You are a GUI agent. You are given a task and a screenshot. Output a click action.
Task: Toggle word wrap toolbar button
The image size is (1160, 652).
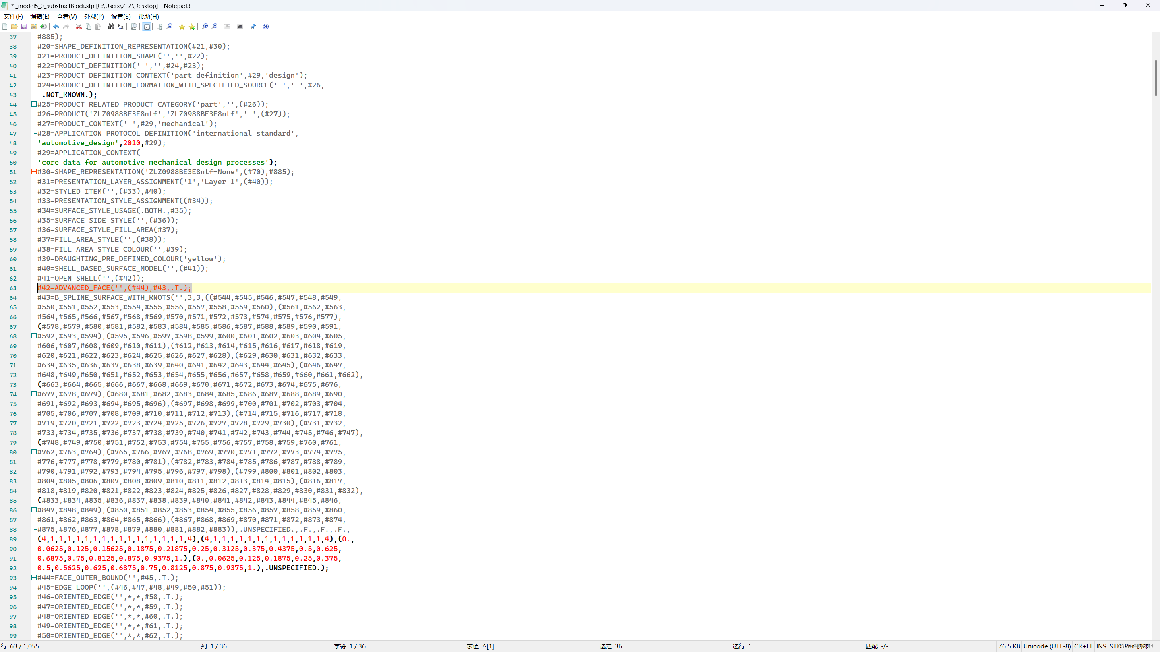pos(147,27)
